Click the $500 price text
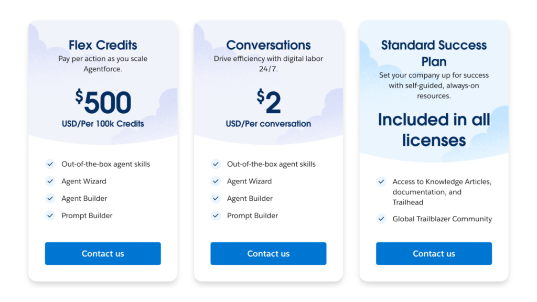Image resolution: width=537 pixels, height=302 pixels. (x=103, y=102)
